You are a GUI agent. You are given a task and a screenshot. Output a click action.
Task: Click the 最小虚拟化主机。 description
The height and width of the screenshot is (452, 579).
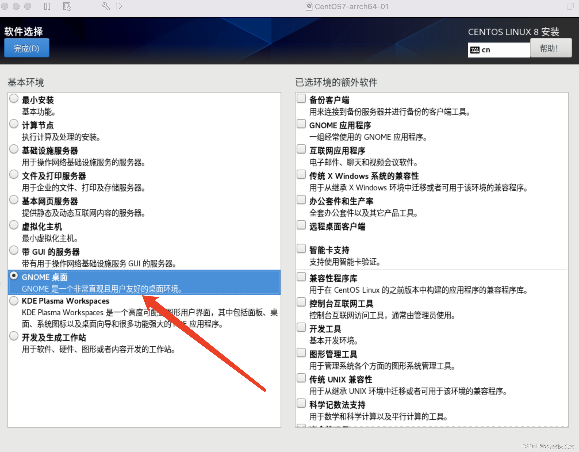click(50, 238)
